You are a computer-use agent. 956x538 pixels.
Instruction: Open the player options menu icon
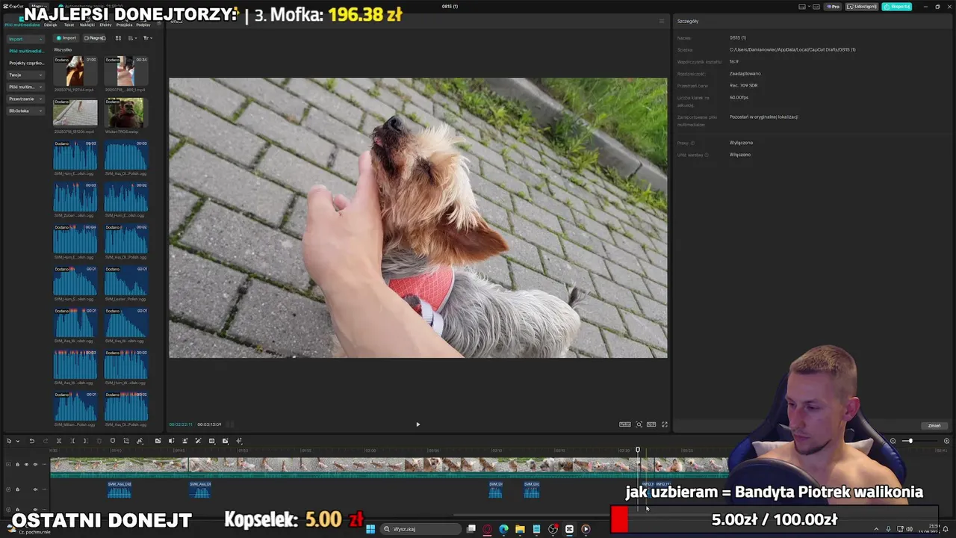coord(661,21)
